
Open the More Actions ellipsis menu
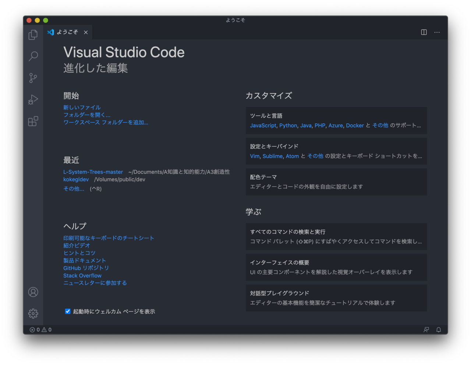(437, 32)
